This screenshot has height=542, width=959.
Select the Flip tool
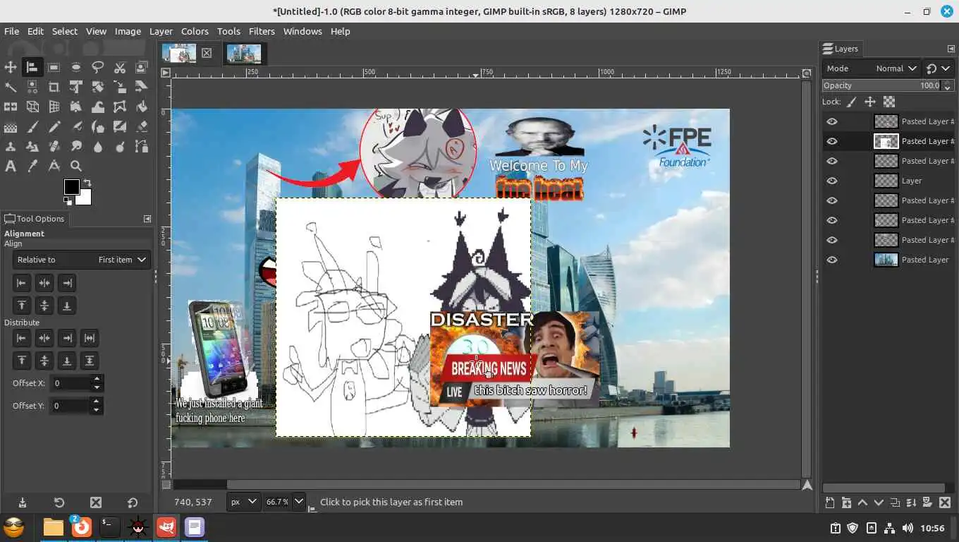click(x=11, y=107)
